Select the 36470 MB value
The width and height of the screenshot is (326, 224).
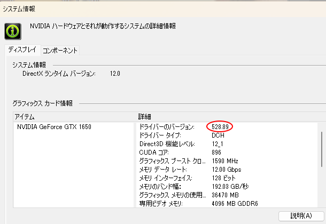point(225,195)
